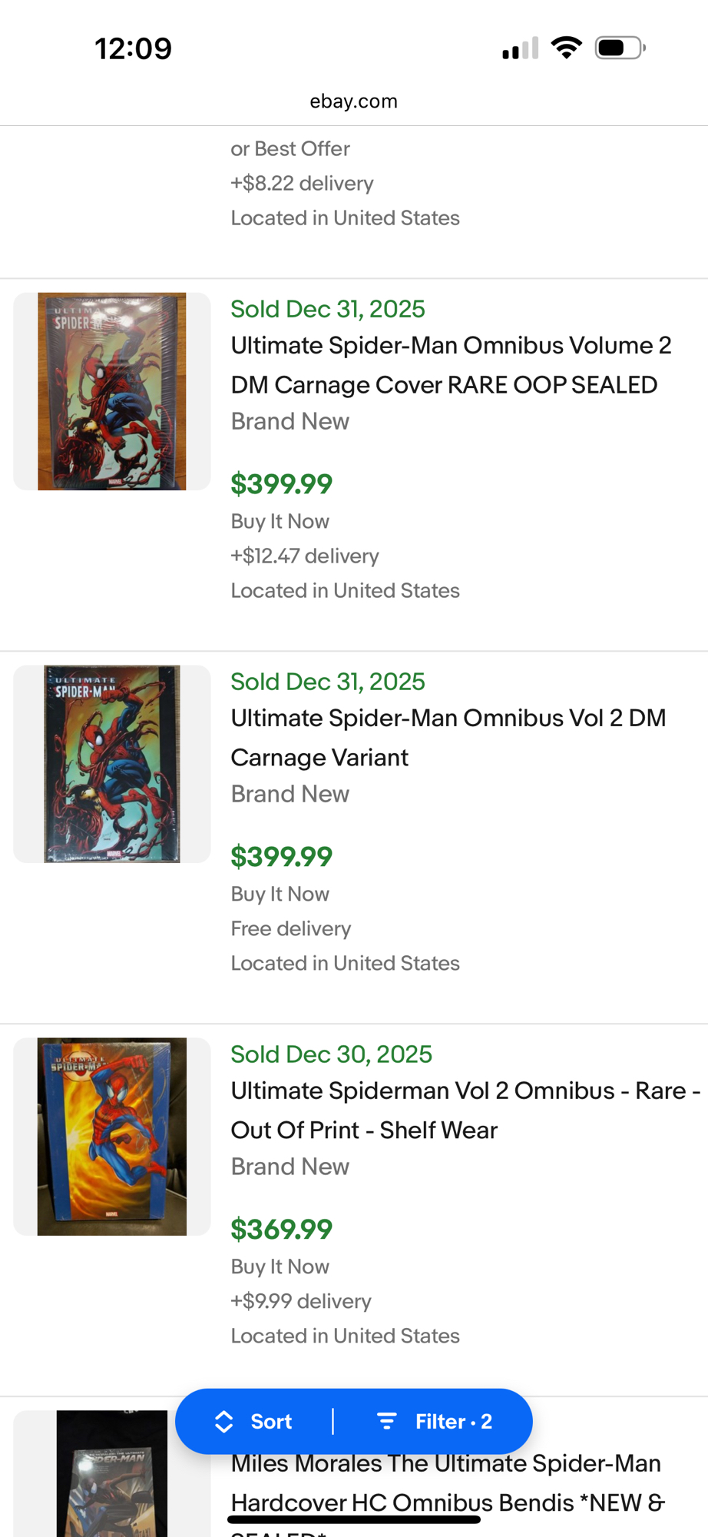The width and height of the screenshot is (708, 1537).
Task: Tap the Wi-Fi status icon
Action: click(567, 48)
